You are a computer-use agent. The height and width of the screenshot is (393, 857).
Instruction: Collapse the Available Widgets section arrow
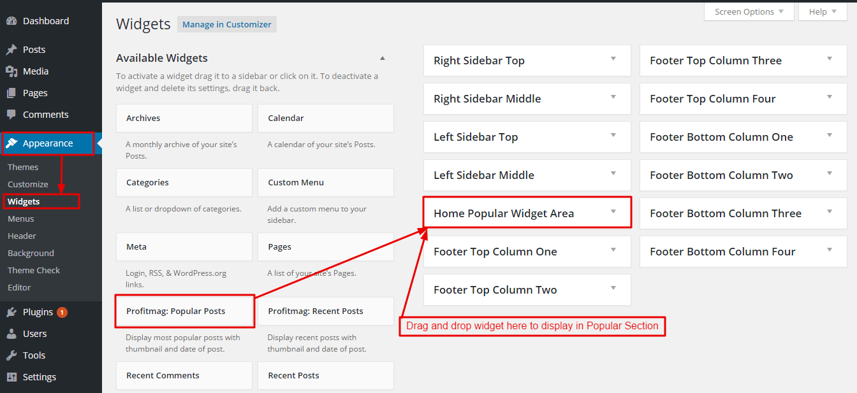(383, 58)
